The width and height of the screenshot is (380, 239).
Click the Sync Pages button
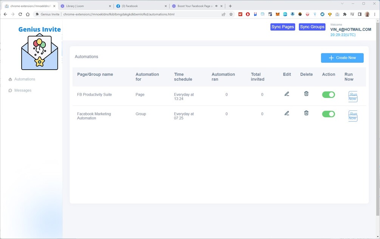282,27
